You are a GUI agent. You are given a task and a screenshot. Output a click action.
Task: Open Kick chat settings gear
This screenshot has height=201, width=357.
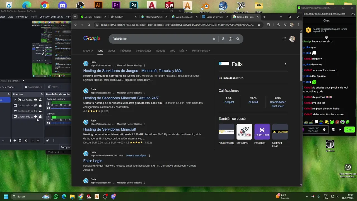coord(340,130)
